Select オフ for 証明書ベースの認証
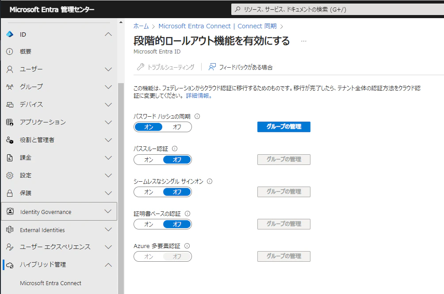444x294 pixels. pos(177,224)
